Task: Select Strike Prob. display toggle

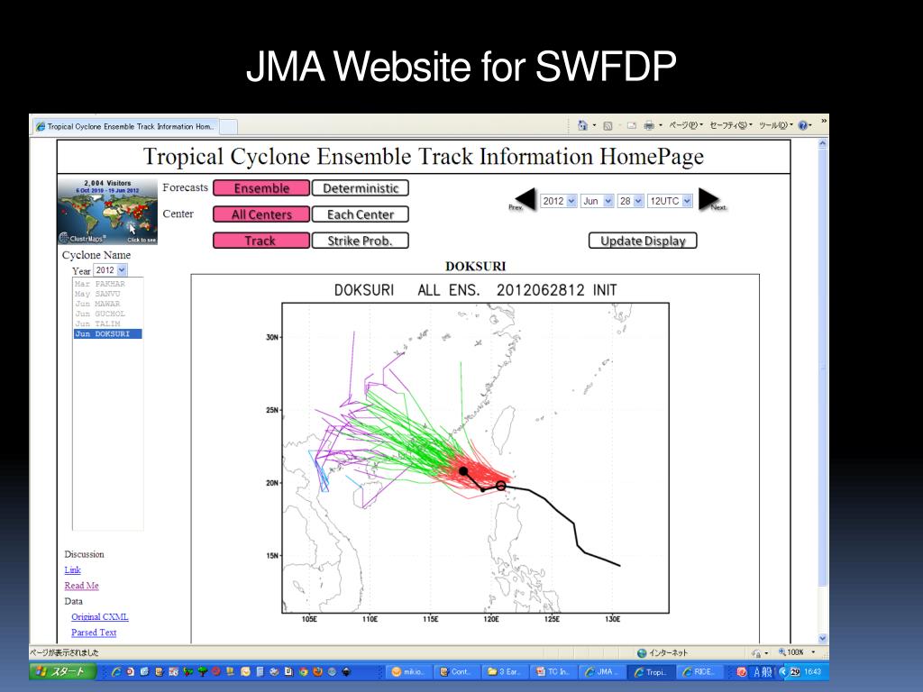Action: (361, 241)
